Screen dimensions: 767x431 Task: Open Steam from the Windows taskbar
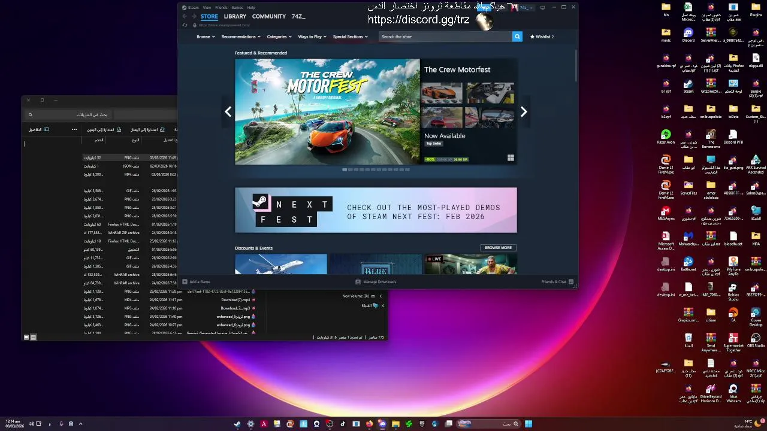pyautogui.click(x=237, y=424)
